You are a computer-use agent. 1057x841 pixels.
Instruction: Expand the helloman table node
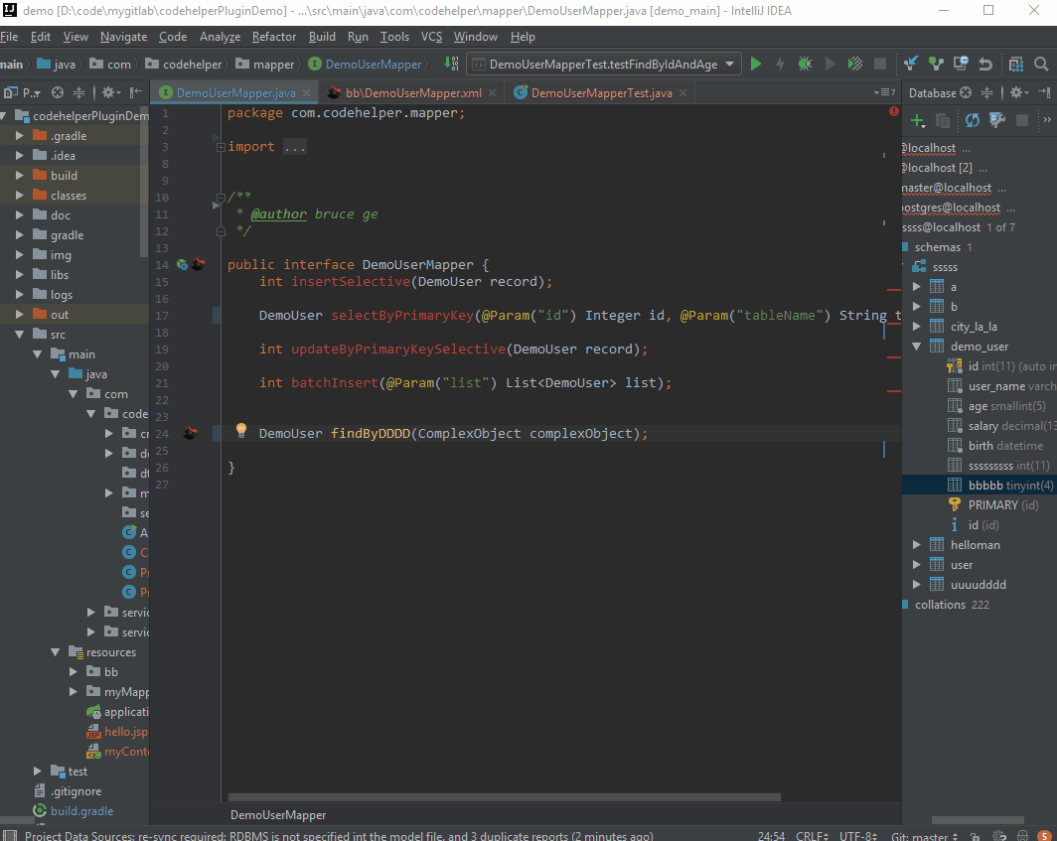pos(917,544)
